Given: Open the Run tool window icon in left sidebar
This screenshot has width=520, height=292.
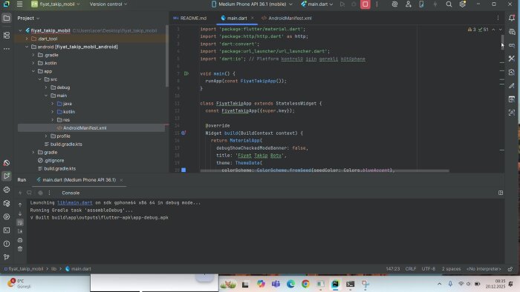Looking at the screenshot, I should tap(7, 176).
